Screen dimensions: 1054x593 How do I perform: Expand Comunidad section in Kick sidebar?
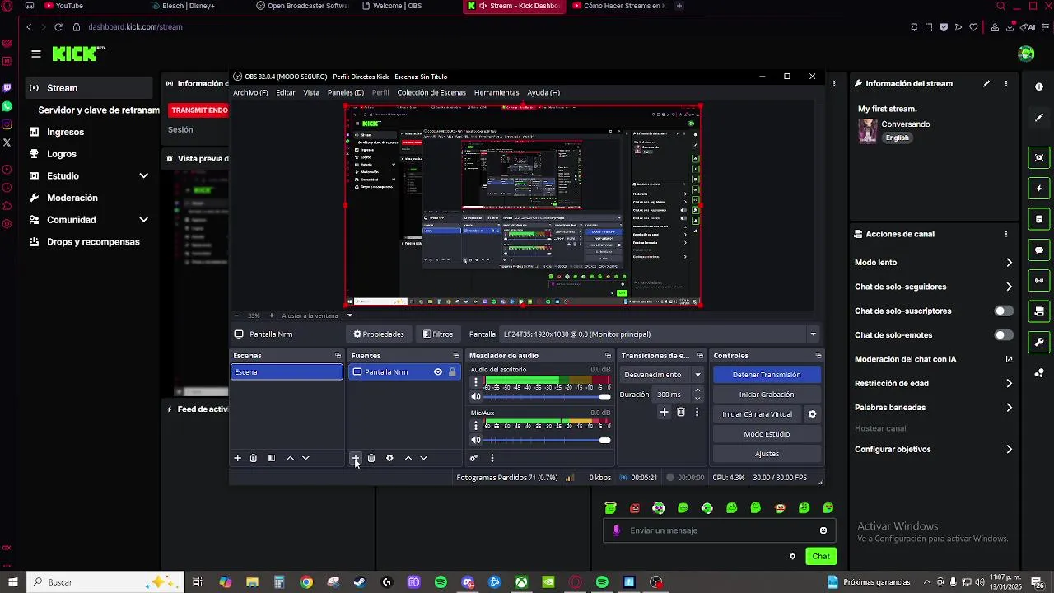pyautogui.click(x=143, y=220)
